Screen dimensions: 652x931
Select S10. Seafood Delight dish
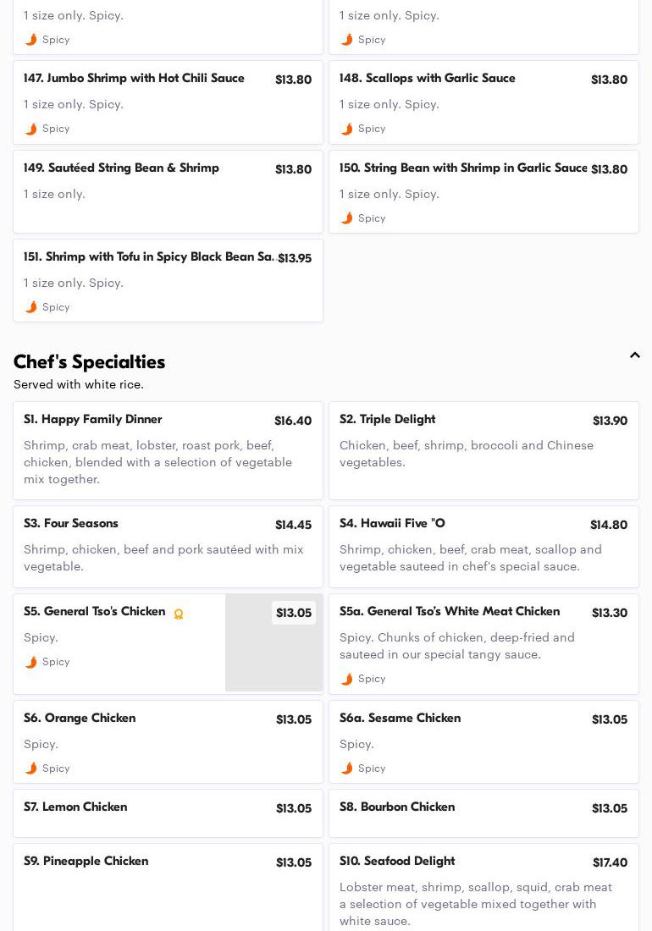[483, 887]
